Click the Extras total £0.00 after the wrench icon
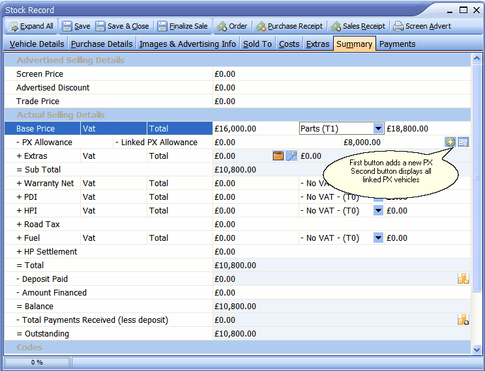485x371 pixels. point(311,156)
